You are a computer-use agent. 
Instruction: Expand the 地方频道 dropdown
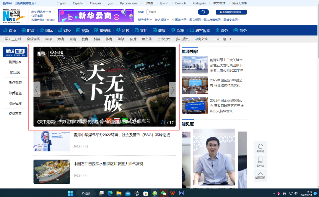(162, 20)
